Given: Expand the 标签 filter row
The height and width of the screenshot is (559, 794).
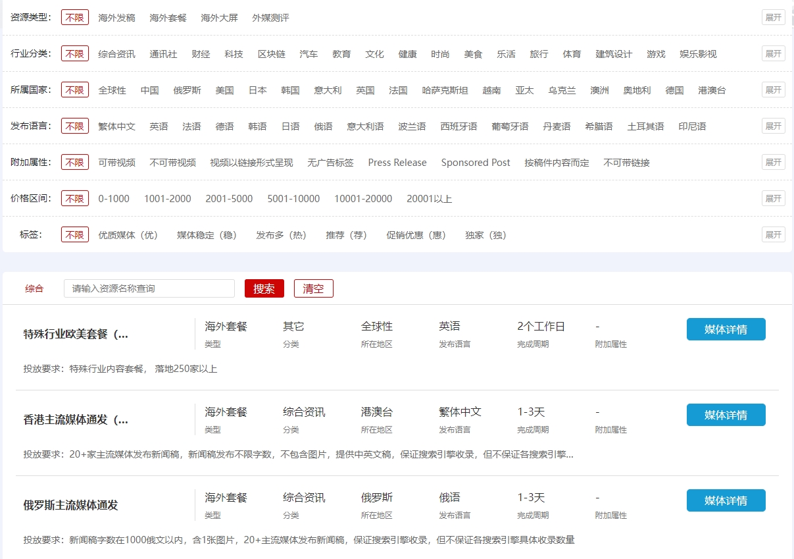Looking at the screenshot, I should [x=773, y=234].
